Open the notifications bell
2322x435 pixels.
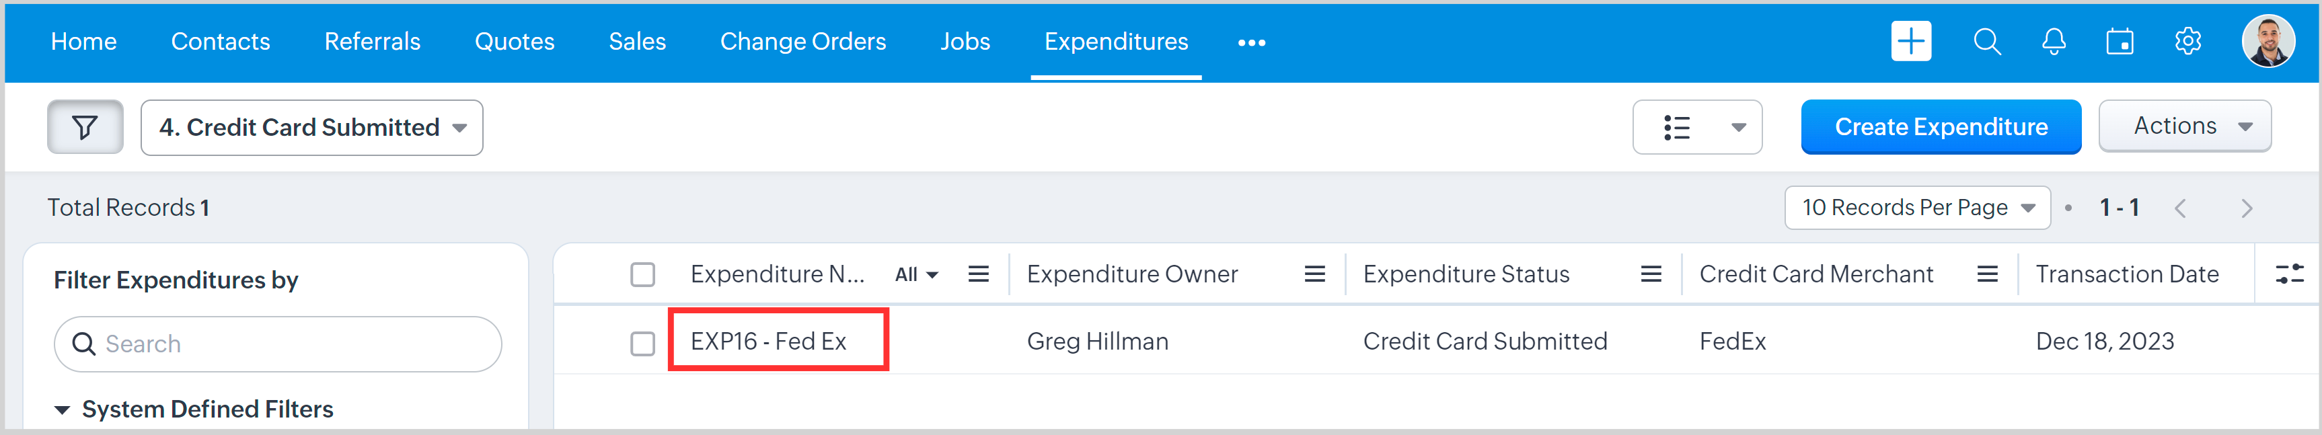tap(2054, 42)
